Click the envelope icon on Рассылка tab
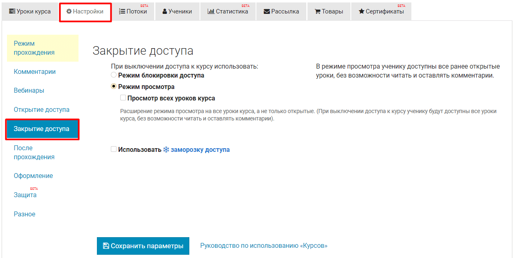The width and height of the screenshot is (514, 258). click(267, 12)
